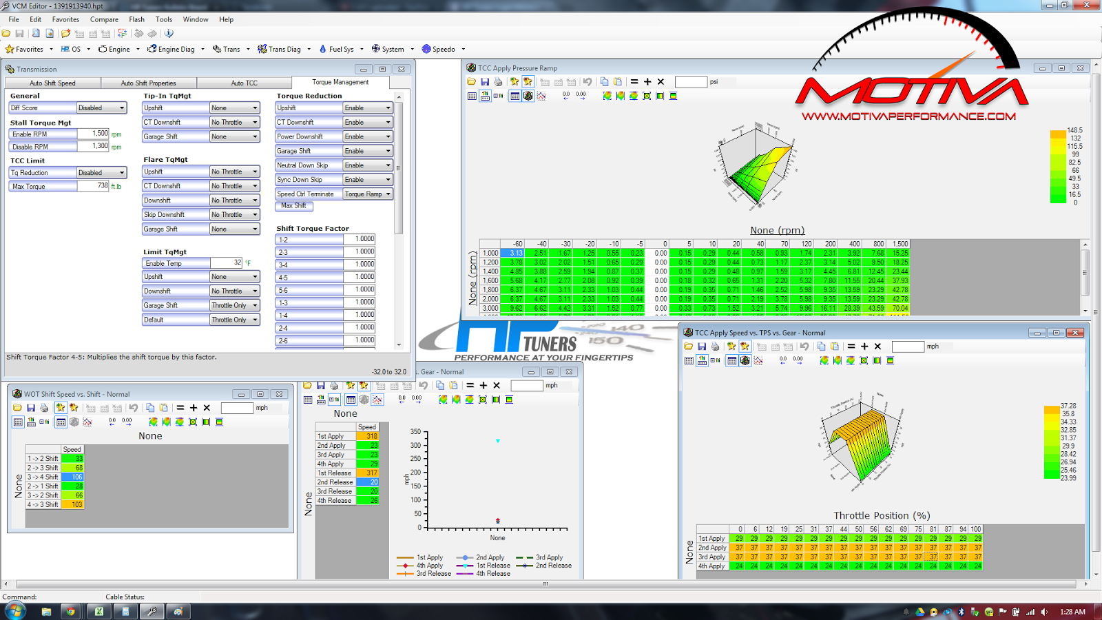Image resolution: width=1102 pixels, height=620 pixels.
Task: Click copy icon in WOT Shift Speed window
Action: tap(150, 408)
